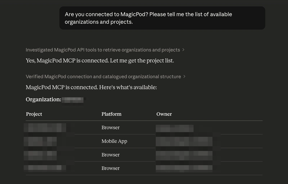Click "Browser" in the third table row

click(111, 155)
